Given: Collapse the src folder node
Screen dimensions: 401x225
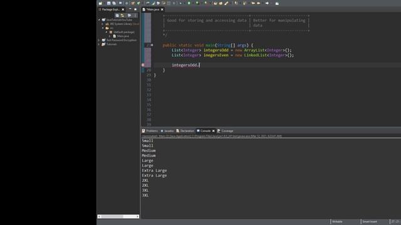Looking at the screenshot, I should click(x=103, y=27).
